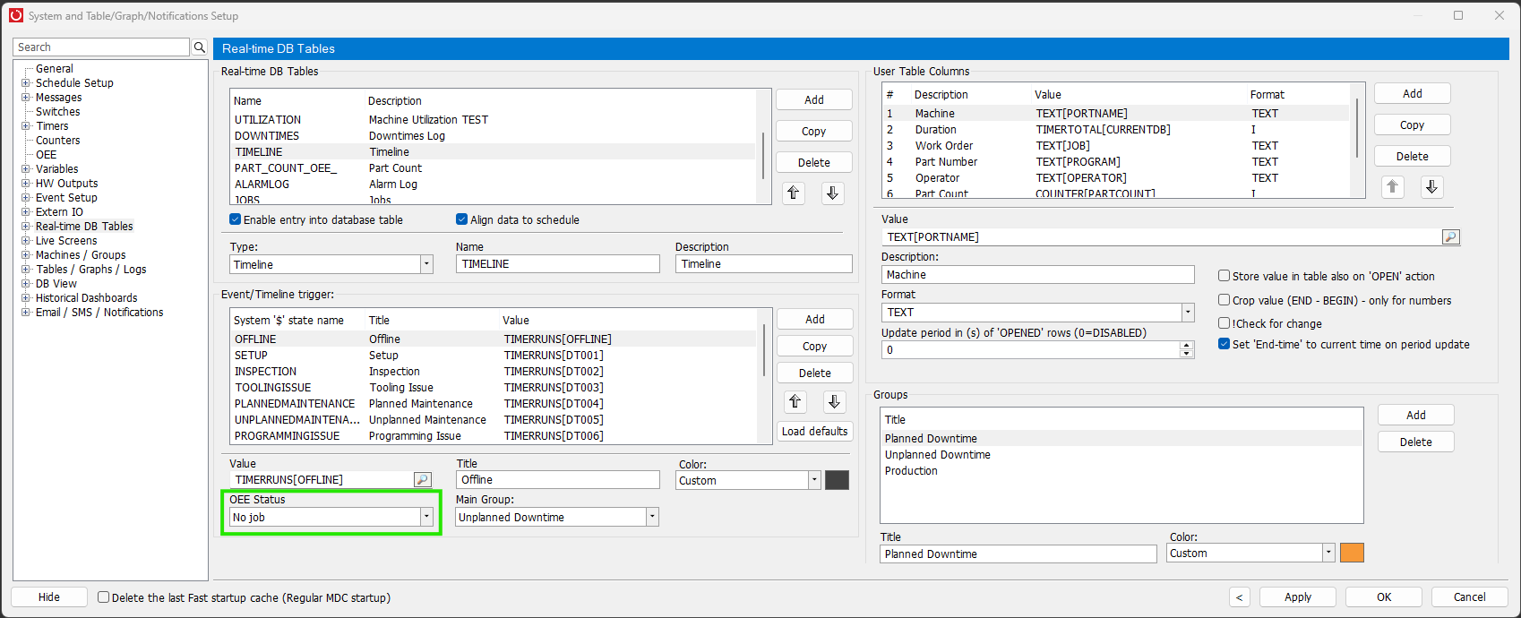Viewport: 1521px width, 618px height.
Task: Open the Main Group dropdown
Action: (x=652, y=517)
